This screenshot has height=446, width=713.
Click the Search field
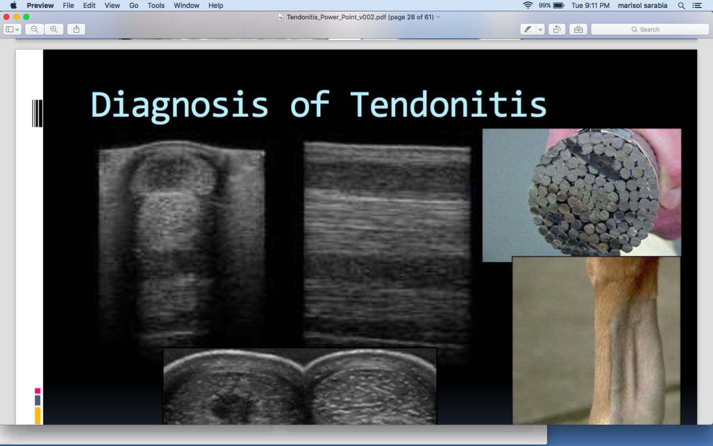coord(650,29)
